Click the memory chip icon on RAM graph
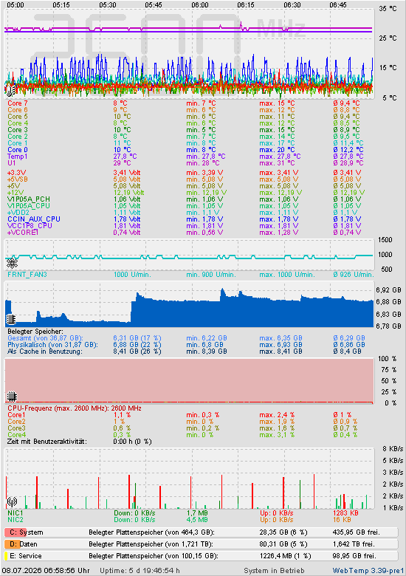This screenshot has width=406, height=576. click(11, 319)
